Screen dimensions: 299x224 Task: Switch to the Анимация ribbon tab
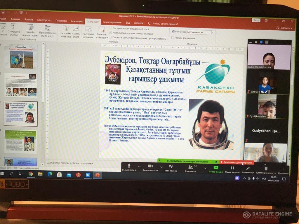(x=77, y=21)
